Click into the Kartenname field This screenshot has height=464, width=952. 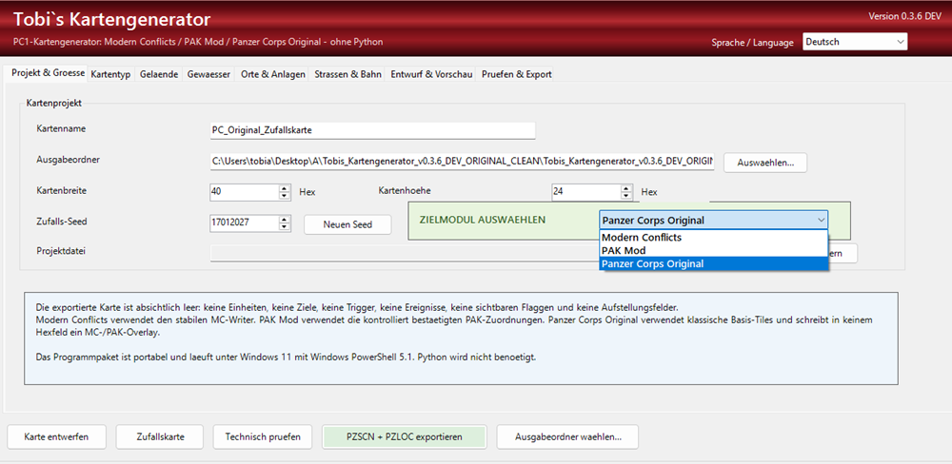(372, 130)
